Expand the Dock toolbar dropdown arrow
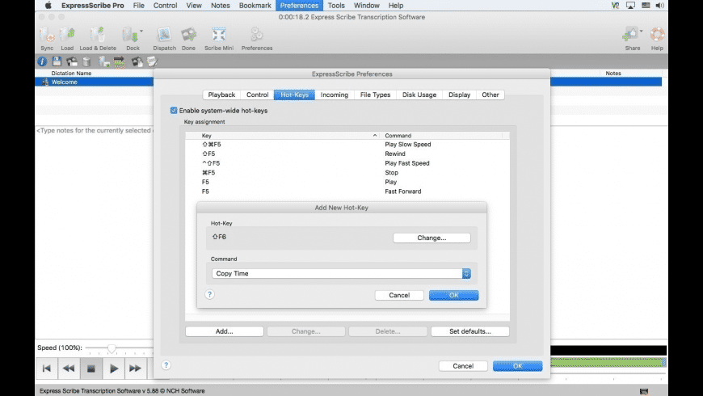Image resolution: width=703 pixels, height=396 pixels. tap(142, 32)
